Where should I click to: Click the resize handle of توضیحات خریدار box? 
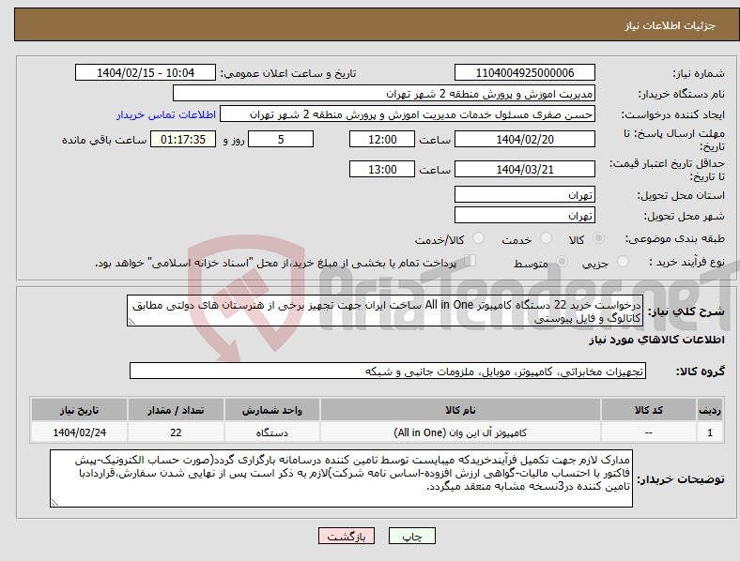(54, 503)
